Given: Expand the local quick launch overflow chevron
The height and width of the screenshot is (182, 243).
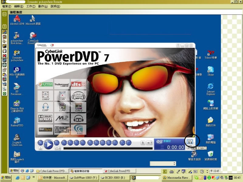Looking at the screenshot, I should [33, 177].
